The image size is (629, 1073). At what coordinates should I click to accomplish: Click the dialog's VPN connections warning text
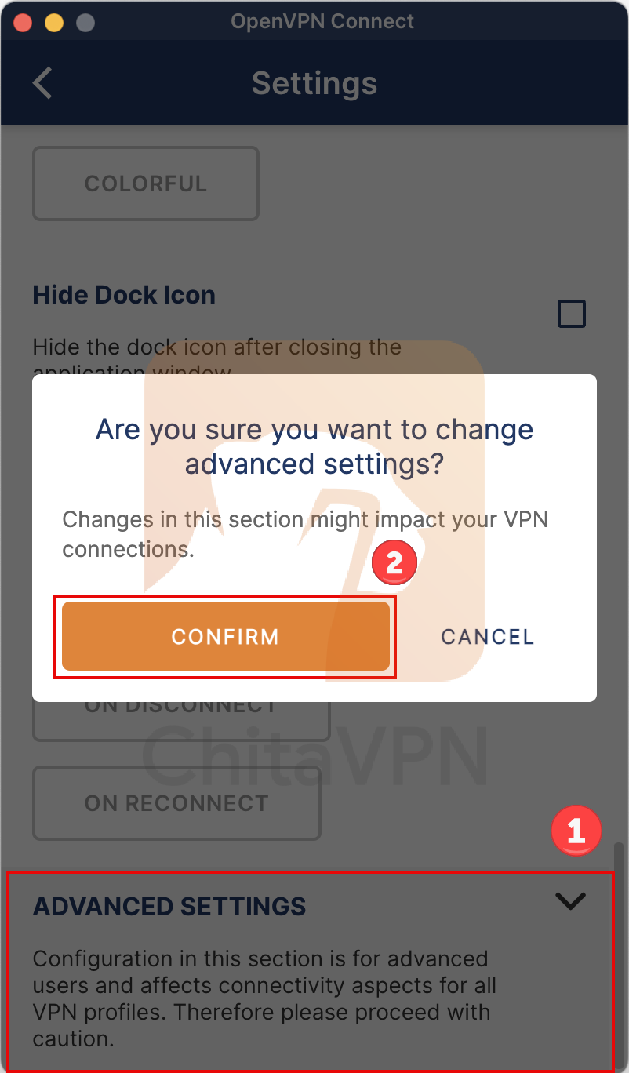pos(306,534)
